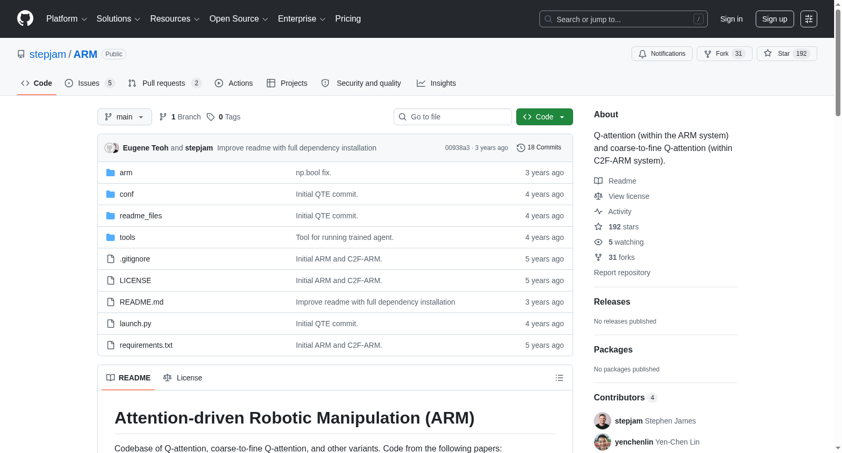Open yenchenlin's contributor avatar
Image resolution: width=842 pixels, height=453 pixels.
pos(603,442)
